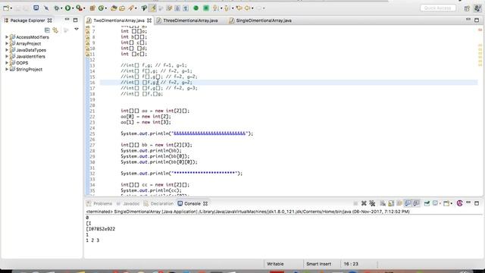Image resolution: width=485 pixels, height=273 pixels.
Task: Click the New file toolbar icon
Action: coord(6,8)
